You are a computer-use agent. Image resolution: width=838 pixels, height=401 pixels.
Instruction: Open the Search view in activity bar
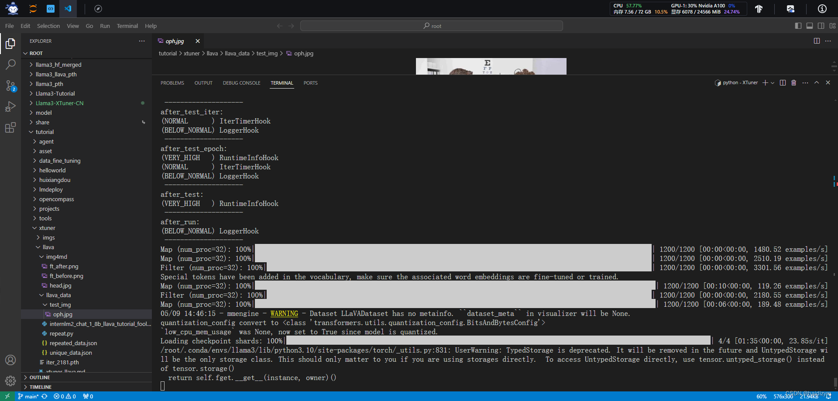[10, 65]
